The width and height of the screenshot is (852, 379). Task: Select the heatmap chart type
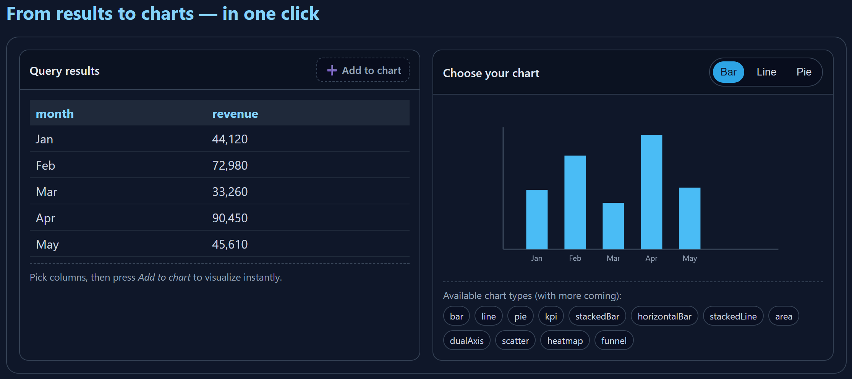565,340
